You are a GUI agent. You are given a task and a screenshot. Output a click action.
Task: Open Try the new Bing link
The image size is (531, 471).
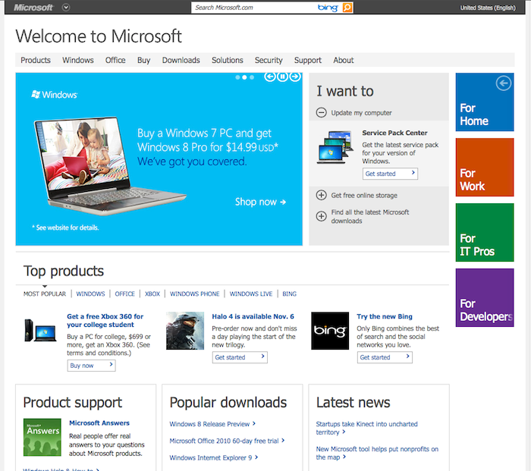(x=385, y=316)
